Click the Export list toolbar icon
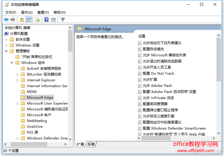Viewport: 224px width, 156px height. (38, 20)
